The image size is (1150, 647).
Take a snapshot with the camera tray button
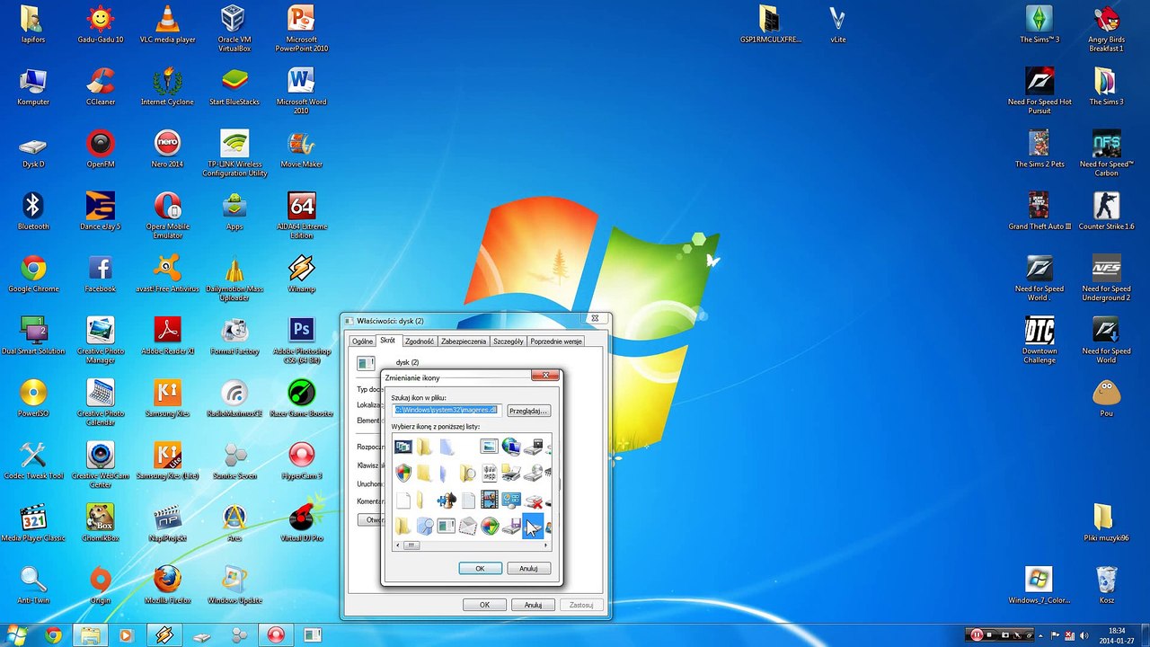coord(1005,635)
